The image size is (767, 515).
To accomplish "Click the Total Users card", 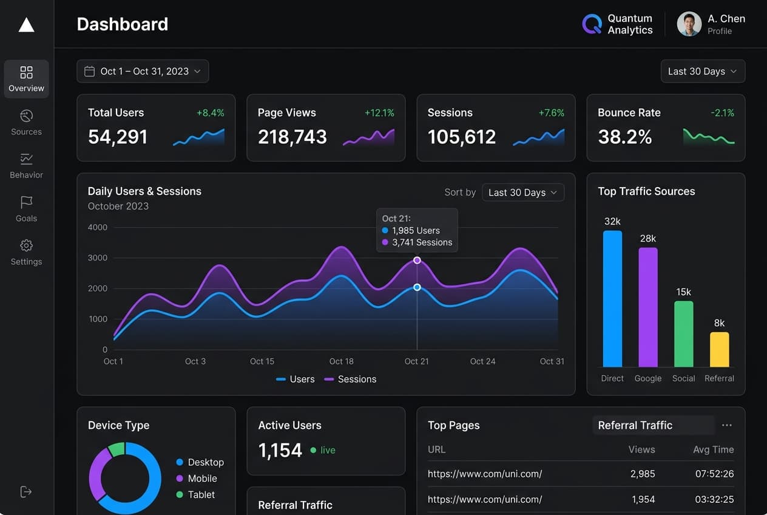I will tap(156, 128).
